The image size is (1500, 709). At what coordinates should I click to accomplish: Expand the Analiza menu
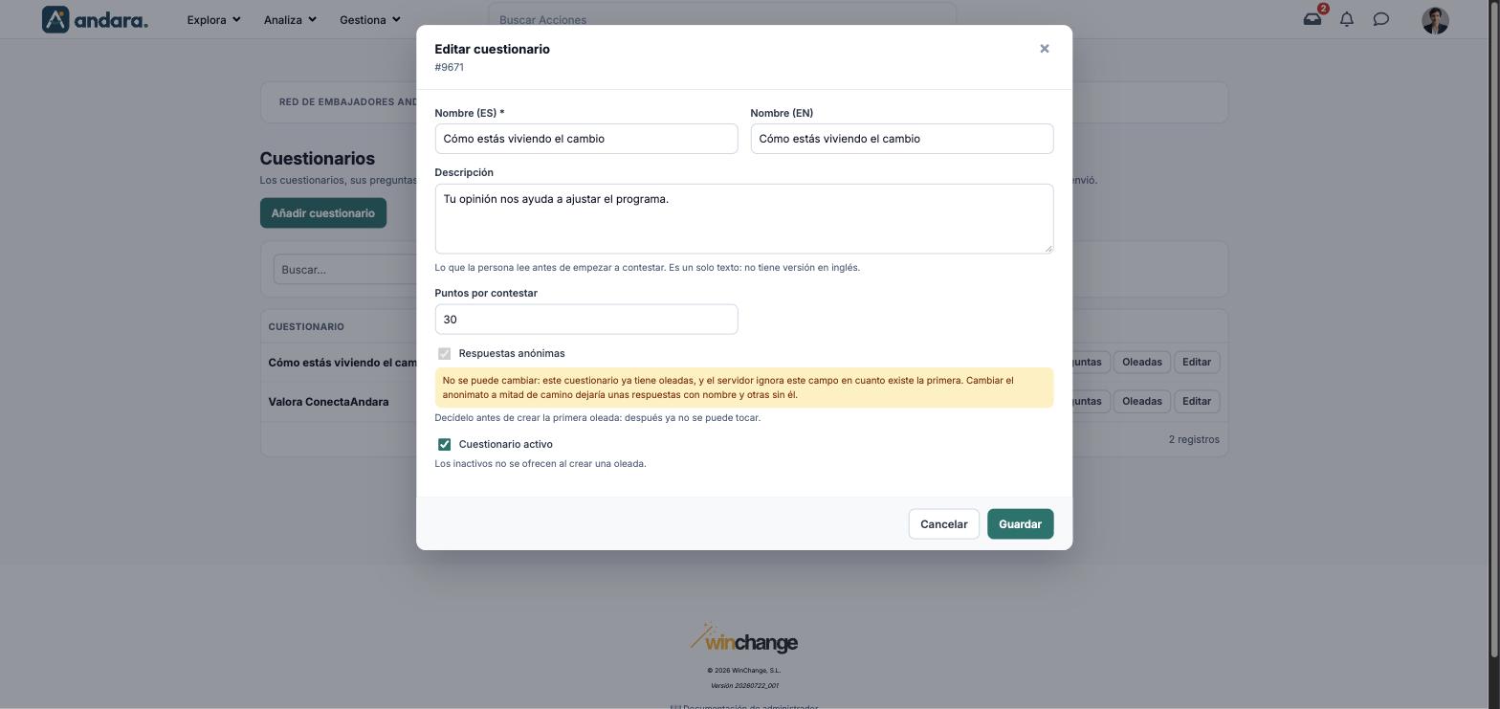point(290,19)
